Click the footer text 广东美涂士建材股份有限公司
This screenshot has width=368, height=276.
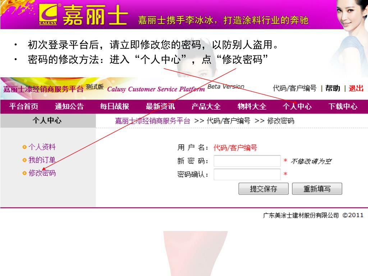pyautogui.click(x=301, y=215)
